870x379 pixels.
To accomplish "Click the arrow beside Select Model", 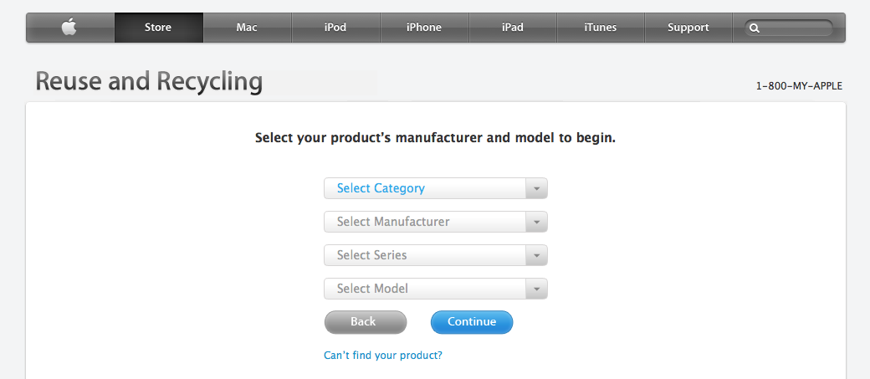I will point(536,289).
